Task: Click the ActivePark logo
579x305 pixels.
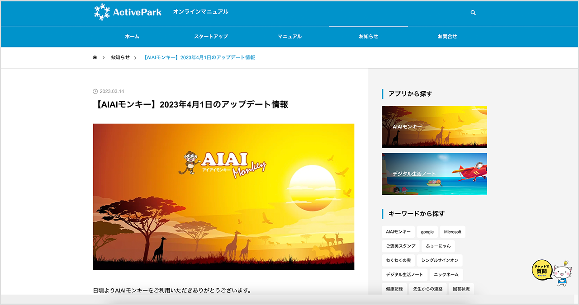Action: pyautogui.click(x=128, y=12)
